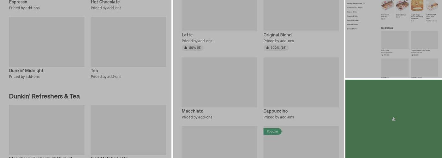Click the thumbs-up icon under Iced Latte
442x158 pixels.
click(382, 55)
